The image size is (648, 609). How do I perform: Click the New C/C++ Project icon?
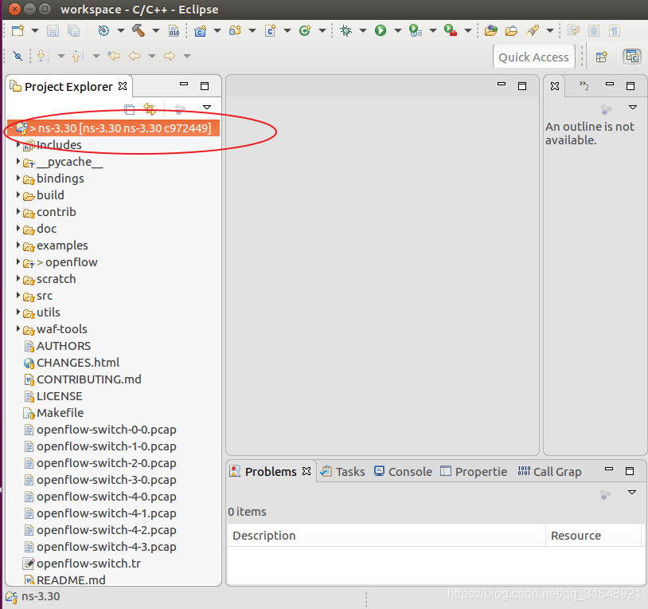point(201,30)
